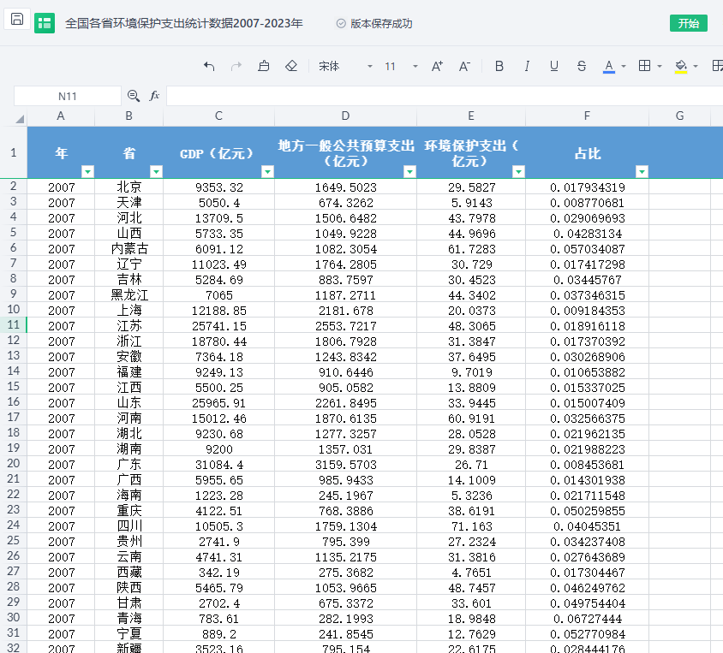Click the cell with value 71.163
The height and width of the screenshot is (653, 723).
point(471,525)
